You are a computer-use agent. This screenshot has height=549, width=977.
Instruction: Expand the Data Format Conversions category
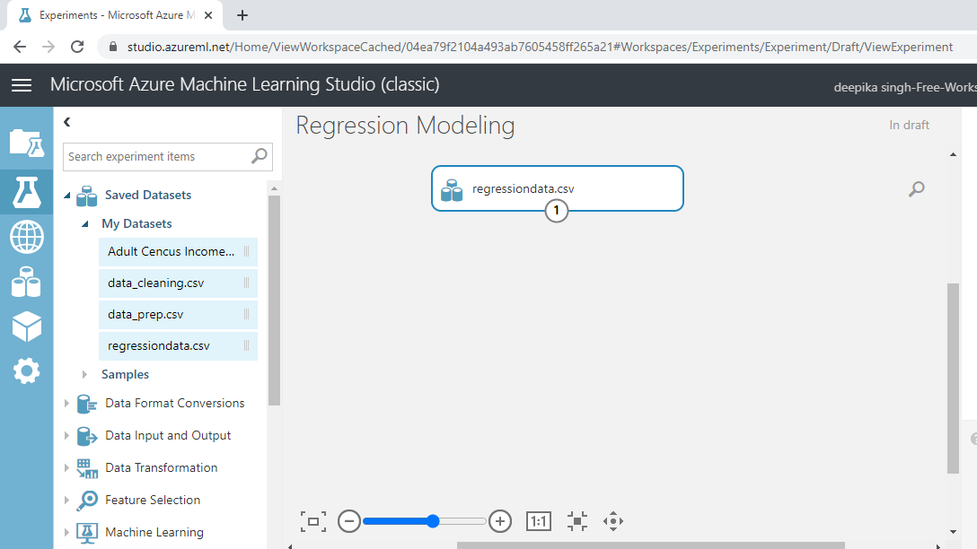click(66, 404)
